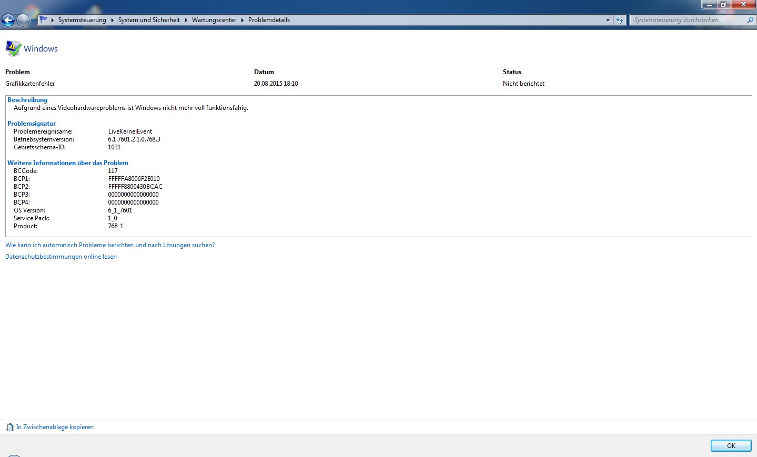Select Product value 768_1

tap(115, 226)
